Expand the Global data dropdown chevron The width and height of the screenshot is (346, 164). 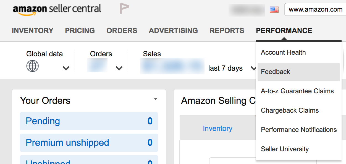pyautogui.click(x=66, y=68)
